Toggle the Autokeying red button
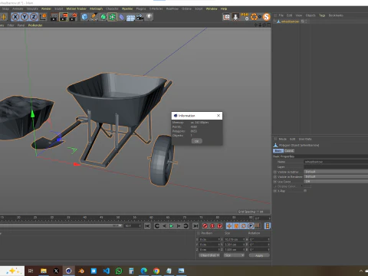Image resolution: width=368 pixels, height=276 pixels. pos(212,226)
